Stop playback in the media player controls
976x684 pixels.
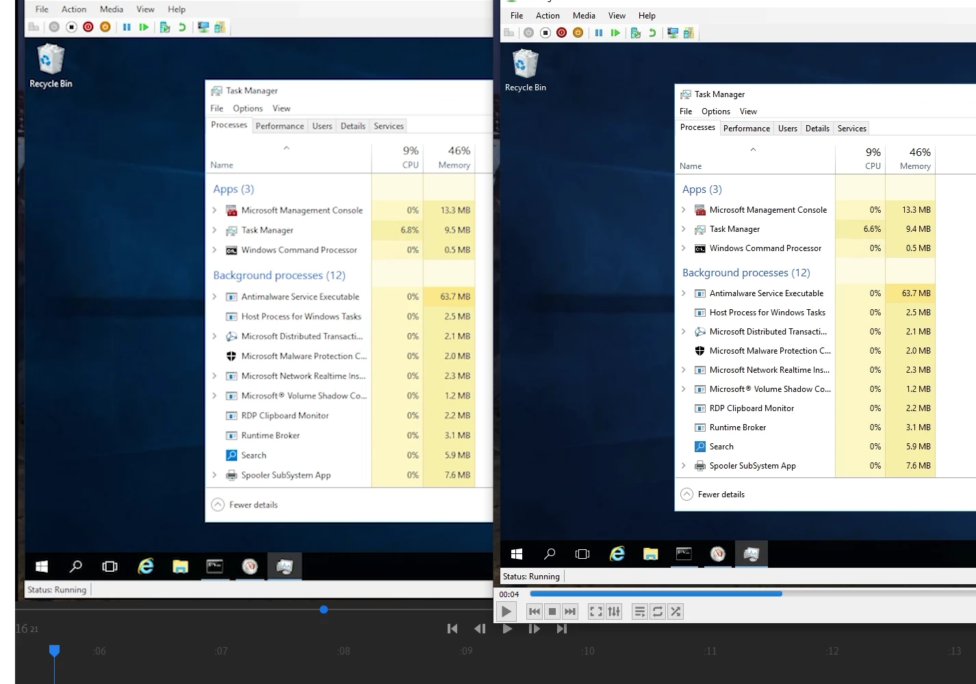(552, 611)
